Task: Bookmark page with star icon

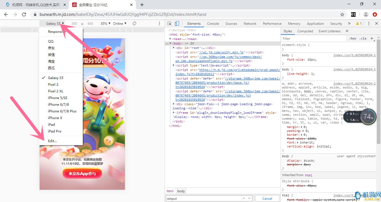Action: (342, 14)
